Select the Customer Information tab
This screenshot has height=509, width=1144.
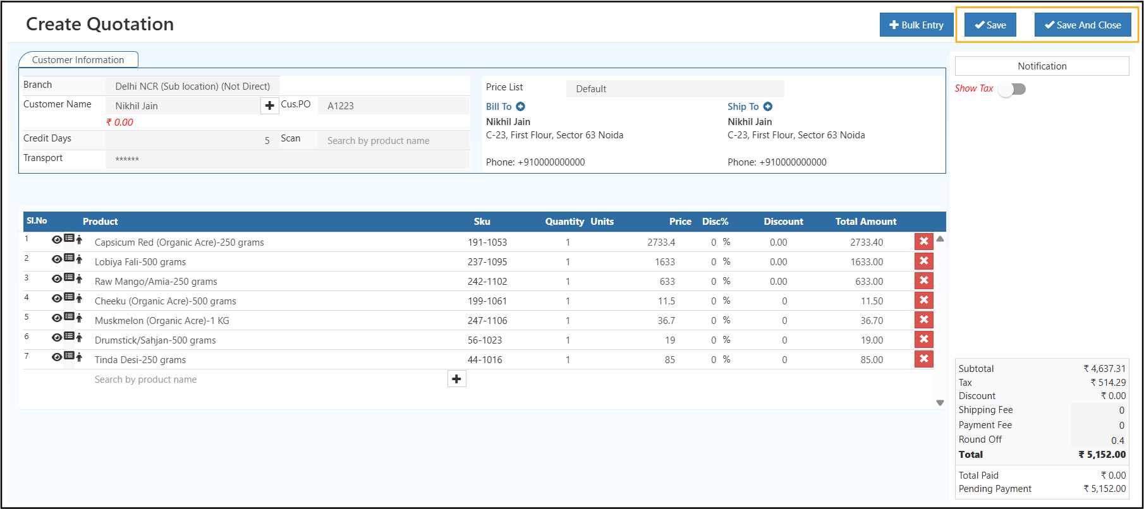(78, 60)
